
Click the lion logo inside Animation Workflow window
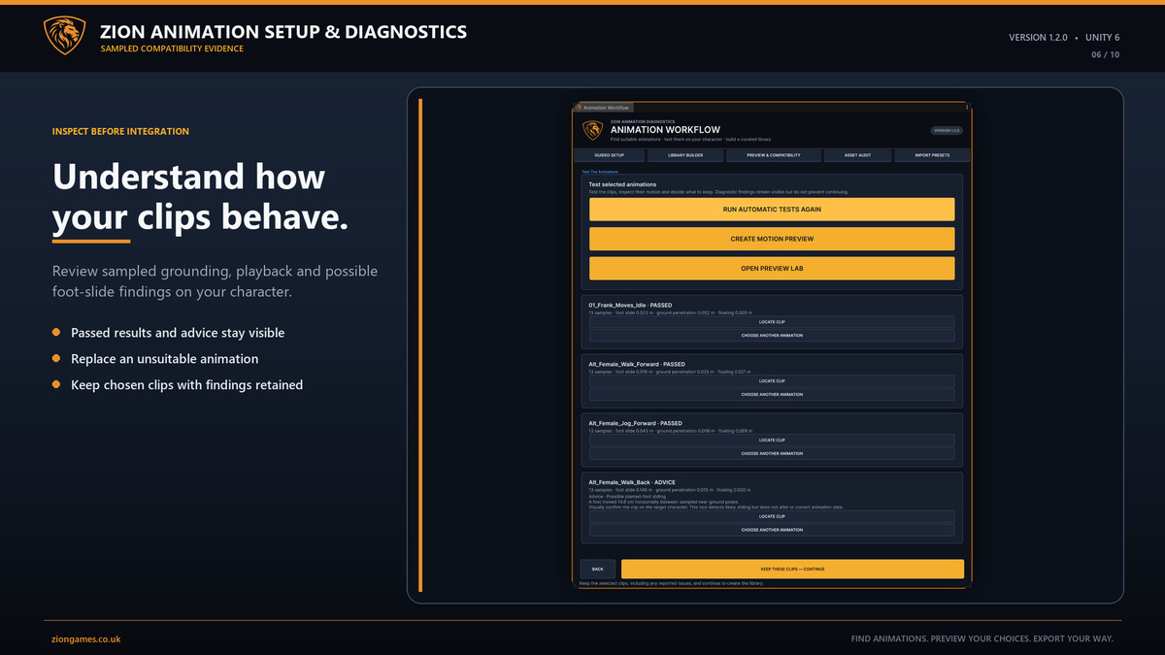point(592,130)
